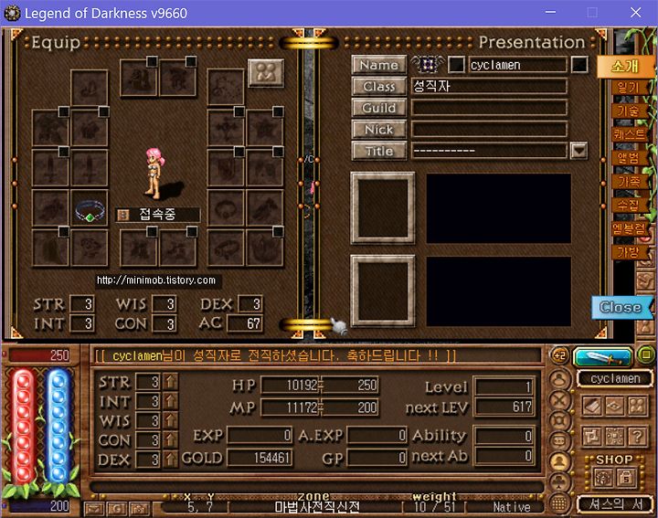Click the red HP orb gauge
This screenshot has height=518, width=658.
pos(23,428)
